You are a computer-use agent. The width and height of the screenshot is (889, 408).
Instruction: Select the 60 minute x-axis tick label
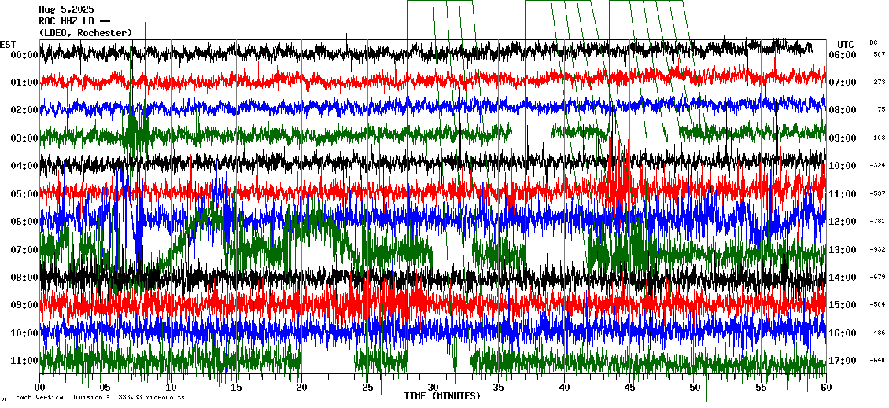tap(825, 388)
